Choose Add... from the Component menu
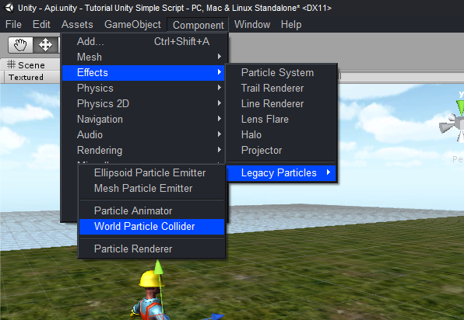The image size is (464, 320). pyautogui.click(x=143, y=42)
